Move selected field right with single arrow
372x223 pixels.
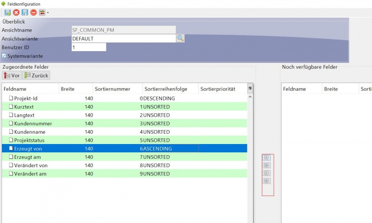point(267,157)
